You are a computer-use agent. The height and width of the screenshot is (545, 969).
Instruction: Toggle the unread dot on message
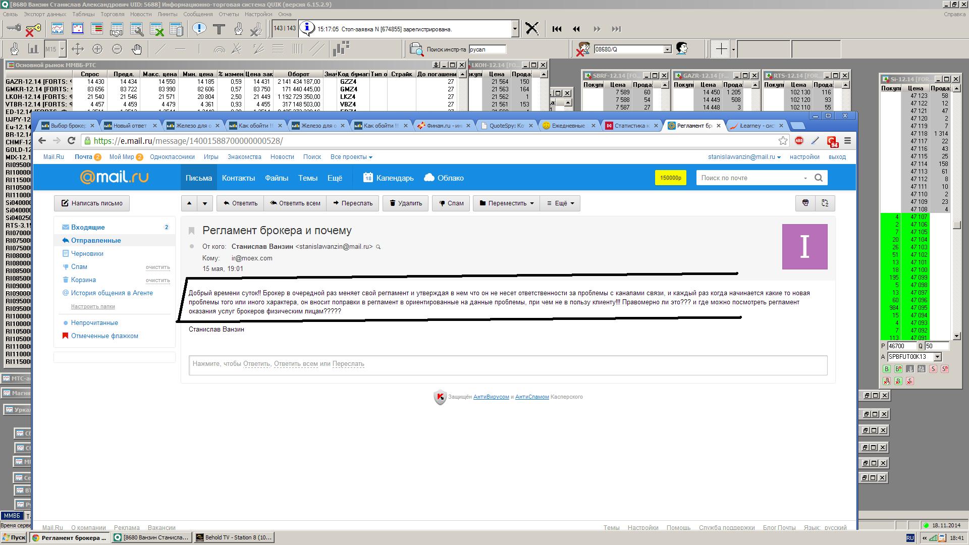click(x=192, y=247)
